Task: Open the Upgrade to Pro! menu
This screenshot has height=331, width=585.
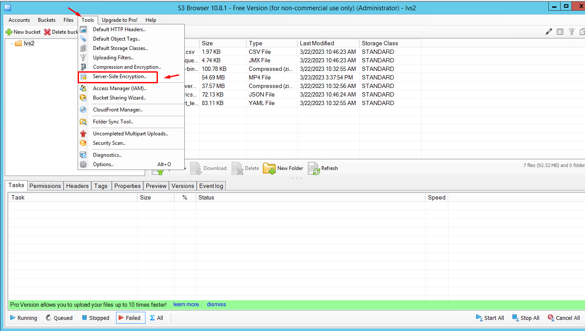Action: [x=120, y=20]
